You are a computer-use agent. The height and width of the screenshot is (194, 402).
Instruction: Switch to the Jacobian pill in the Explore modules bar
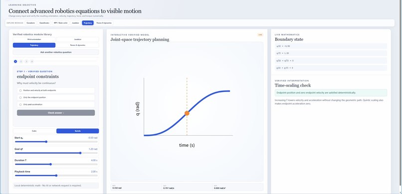pyautogui.click(x=76, y=23)
